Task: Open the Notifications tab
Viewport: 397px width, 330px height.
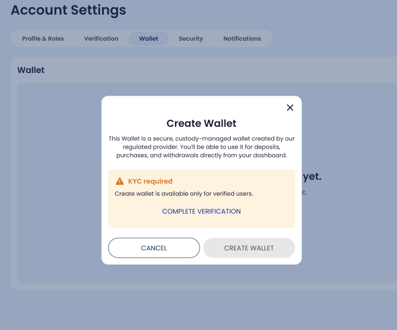Action: pyautogui.click(x=242, y=39)
